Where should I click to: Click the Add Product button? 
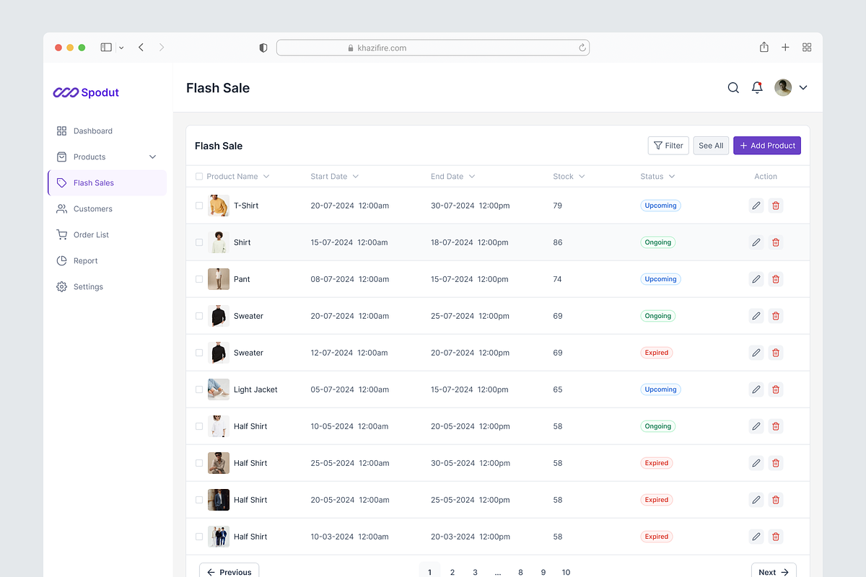(767, 146)
